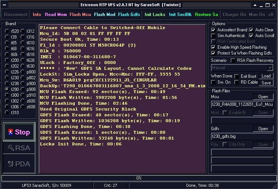Screen dimensions: 278x189
Task: Click Flash Mcu in the toolbar
Action: pyautogui.click(x=80, y=15)
